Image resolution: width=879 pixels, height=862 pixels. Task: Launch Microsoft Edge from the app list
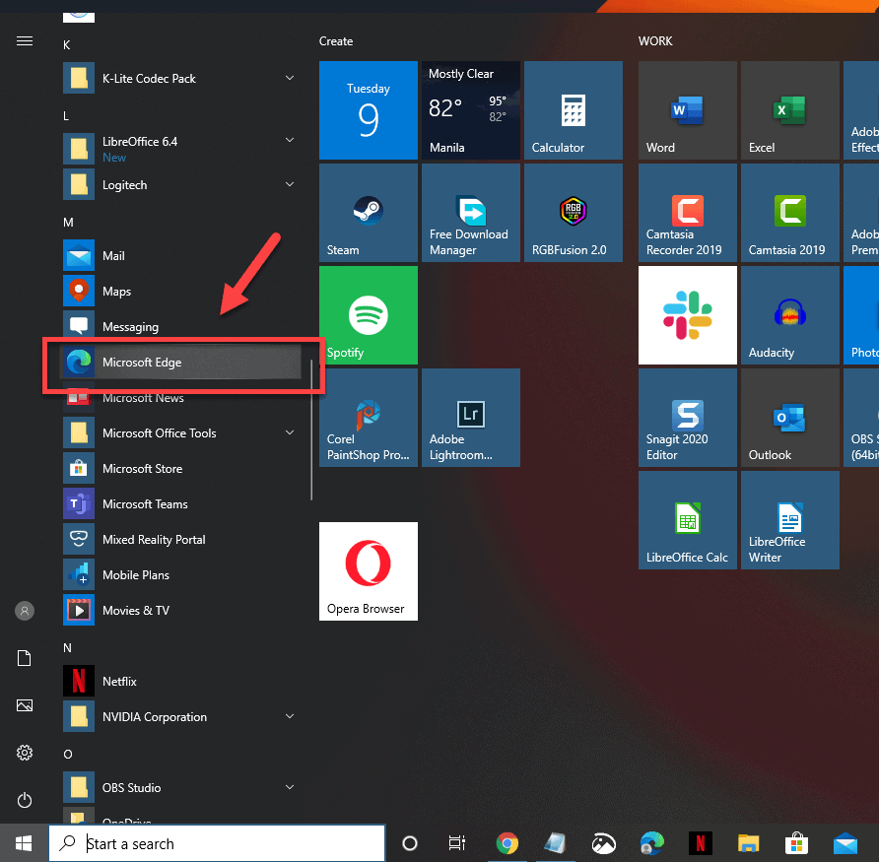pyautogui.click(x=181, y=363)
